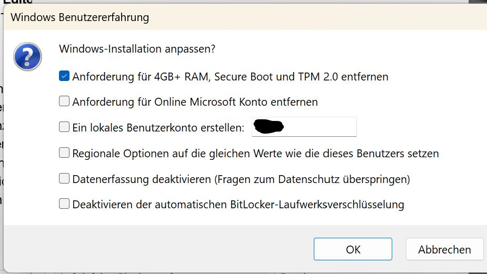
Task: Click the empty gray footer left of OK
Action: pyautogui.click(x=158, y=249)
